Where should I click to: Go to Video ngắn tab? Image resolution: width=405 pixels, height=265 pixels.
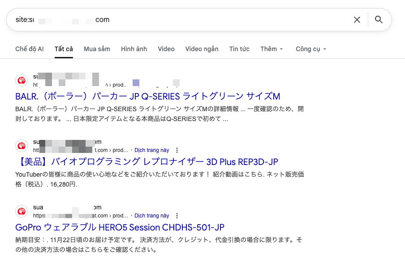[x=202, y=49]
